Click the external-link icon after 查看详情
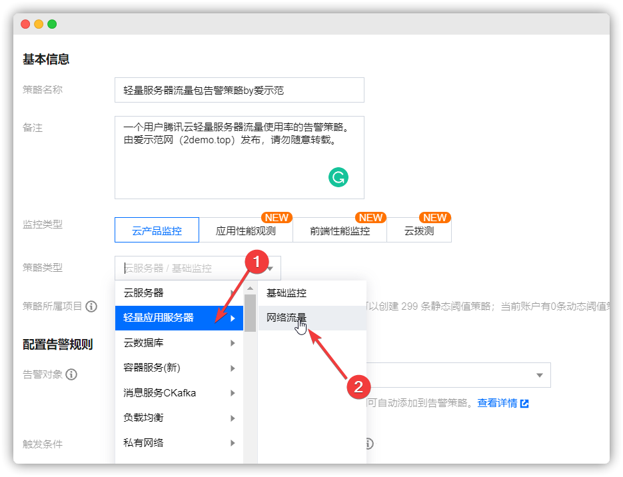The width and height of the screenshot is (623, 477). click(x=526, y=402)
